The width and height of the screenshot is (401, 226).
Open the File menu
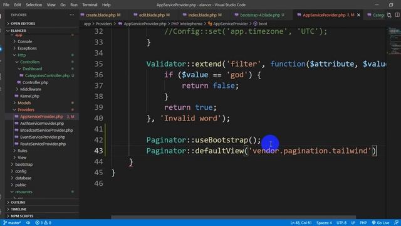6,5
